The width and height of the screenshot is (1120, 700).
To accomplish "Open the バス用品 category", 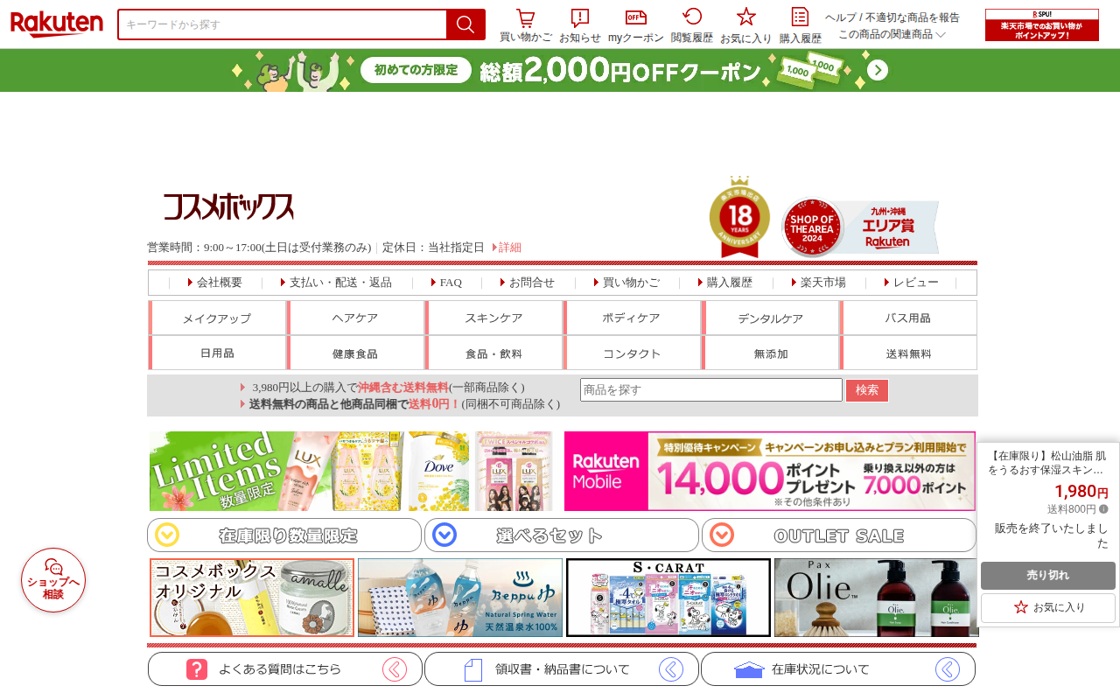I will pyautogui.click(x=908, y=318).
